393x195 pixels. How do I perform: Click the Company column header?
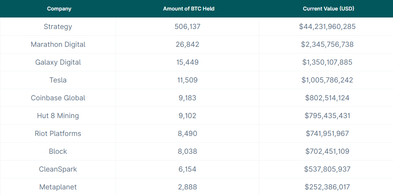tap(59, 9)
